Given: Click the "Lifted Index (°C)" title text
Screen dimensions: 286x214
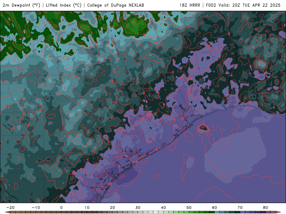Looking at the screenshot, I should pos(64,5).
